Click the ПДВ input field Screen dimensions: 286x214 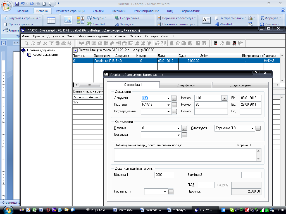point(206,185)
